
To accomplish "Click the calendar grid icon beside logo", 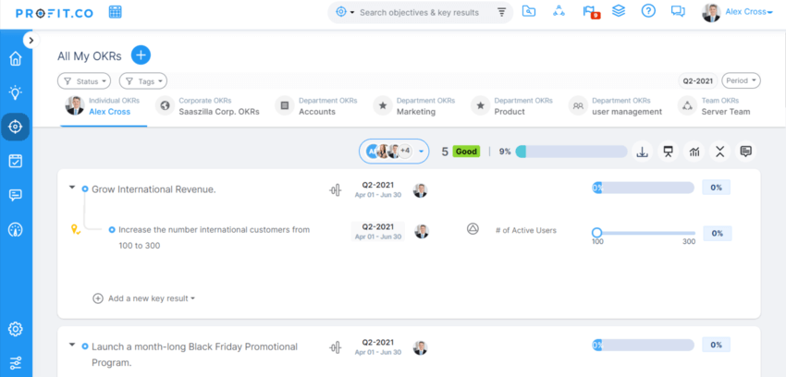I will point(116,12).
